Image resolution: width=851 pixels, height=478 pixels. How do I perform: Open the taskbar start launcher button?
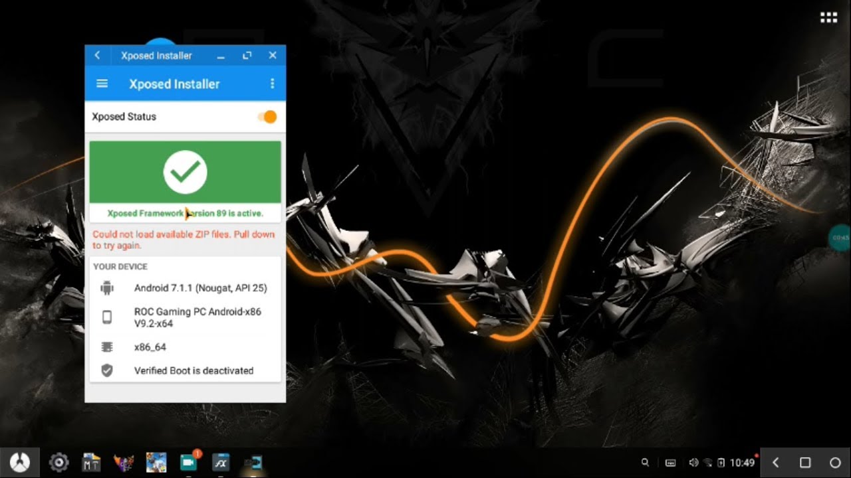coord(20,463)
